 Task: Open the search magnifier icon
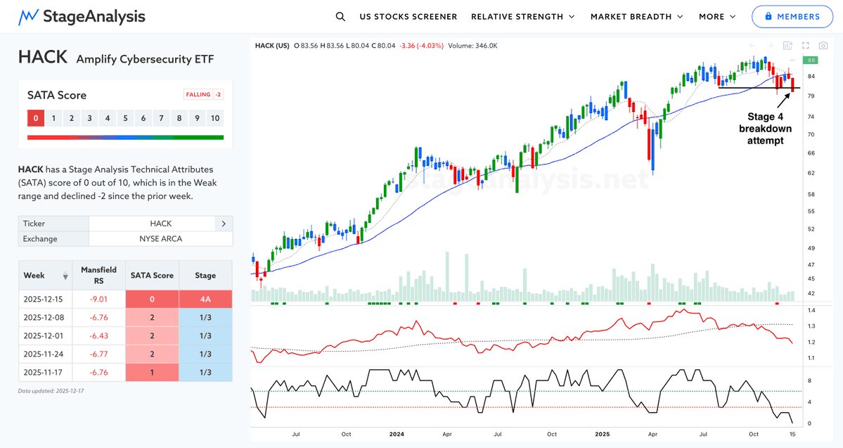(x=340, y=17)
